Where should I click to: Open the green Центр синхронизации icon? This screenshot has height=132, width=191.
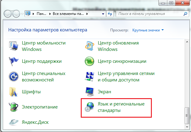point(90,61)
